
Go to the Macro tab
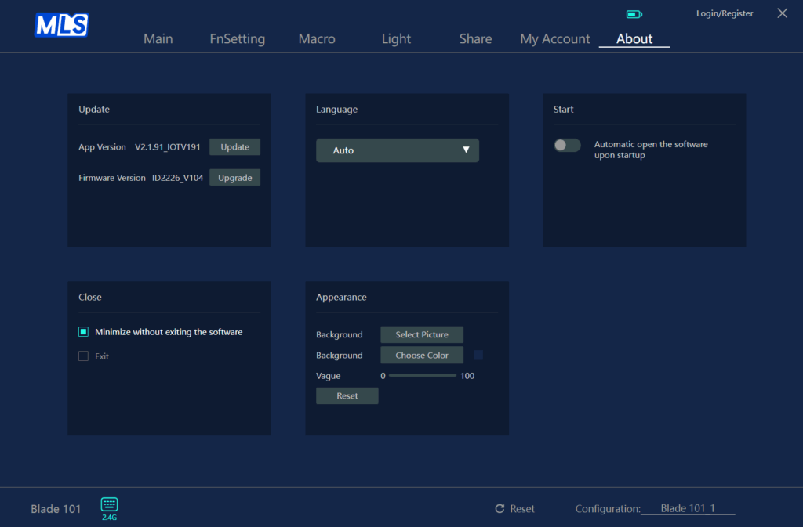coord(317,39)
